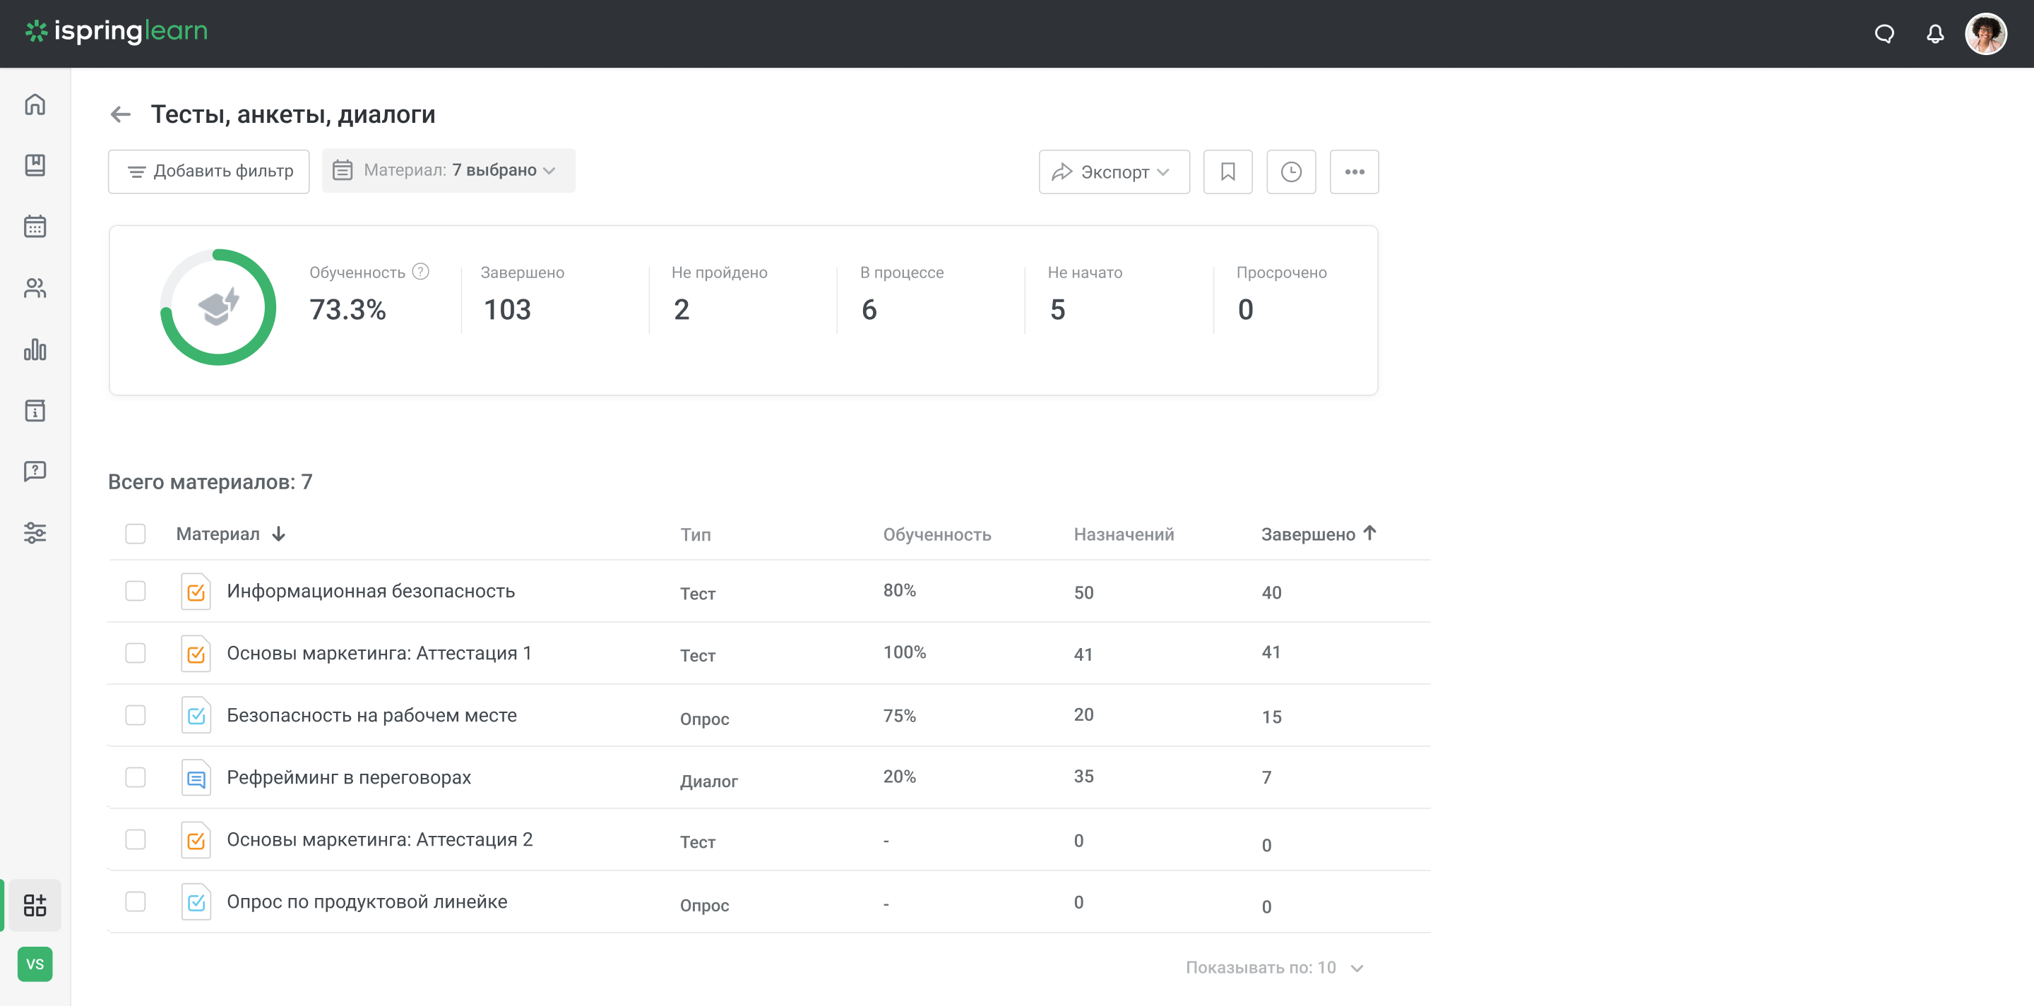
Task: Click the bookmark (save report) icon
Action: tap(1228, 172)
